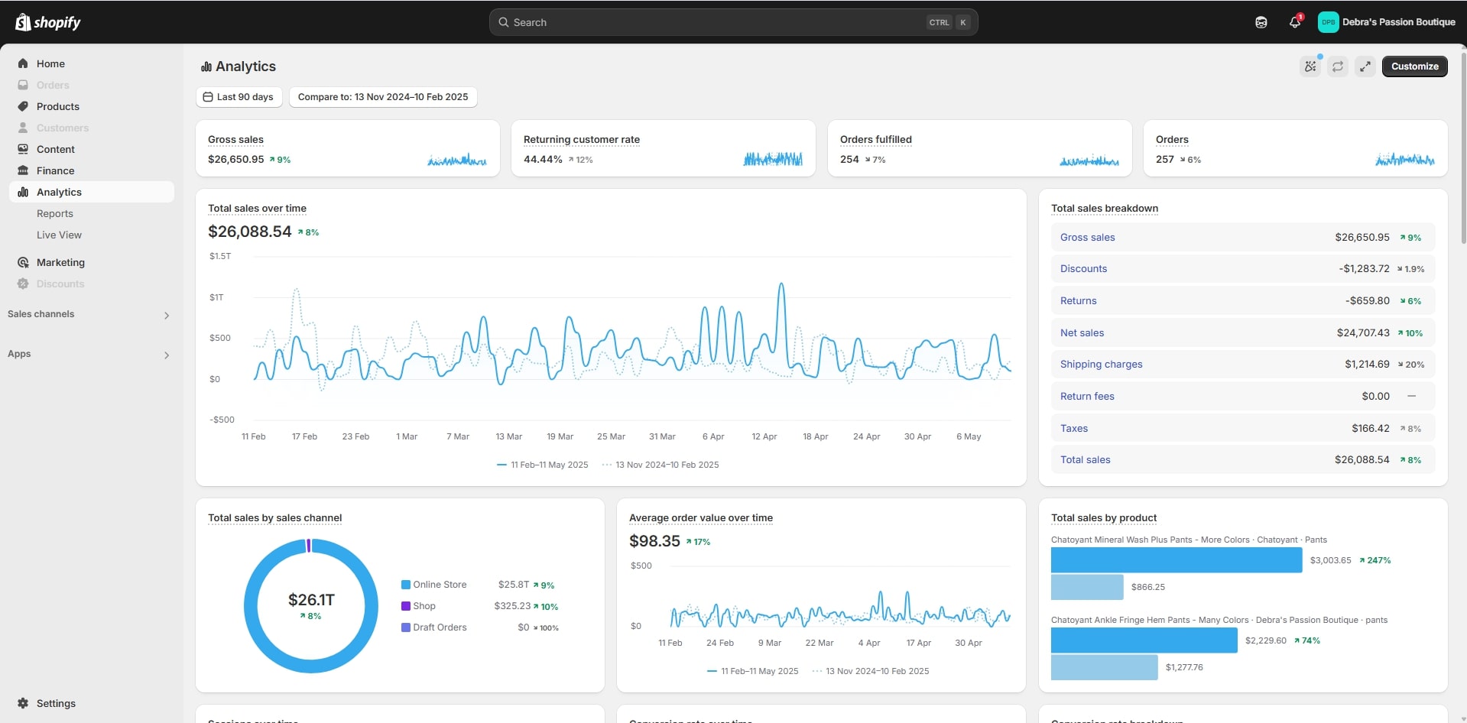Click the Online Store blue legend swatch
This screenshot has width=1467, height=723.
coord(406,585)
